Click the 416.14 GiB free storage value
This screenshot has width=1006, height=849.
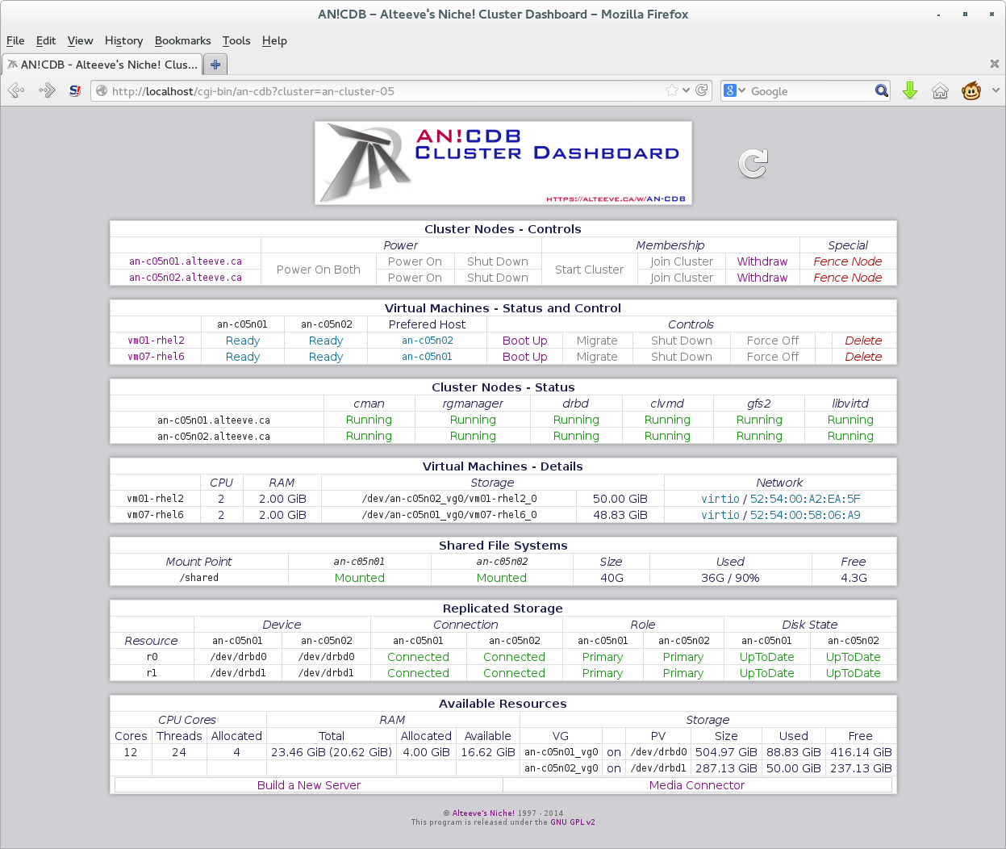point(861,752)
